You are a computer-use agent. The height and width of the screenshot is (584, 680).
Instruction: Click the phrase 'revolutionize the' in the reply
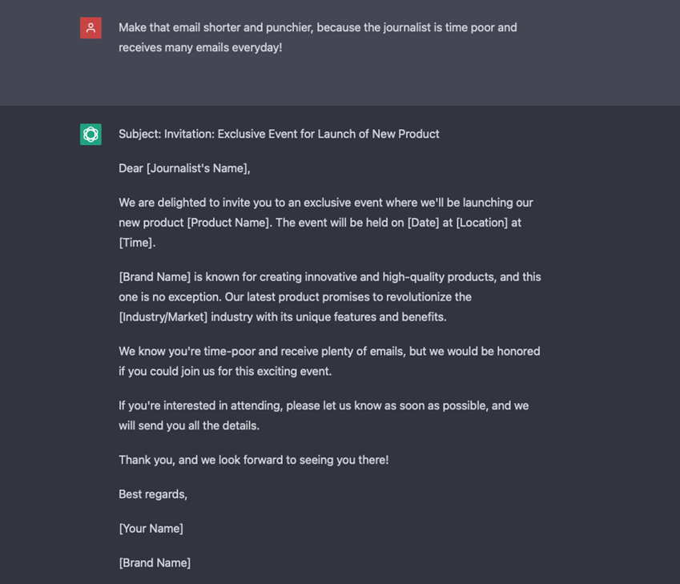(429, 296)
